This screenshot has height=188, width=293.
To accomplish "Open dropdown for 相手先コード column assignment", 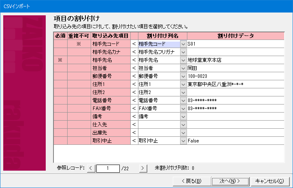I will click(183, 44).
